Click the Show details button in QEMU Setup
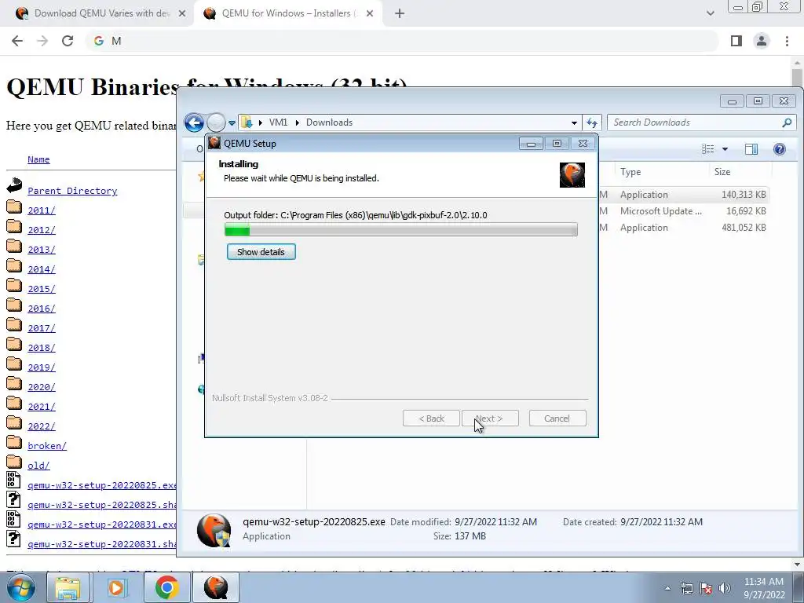The height and width of the screenshot is (603, 804). pyautogui.click(x=261, y=252)
